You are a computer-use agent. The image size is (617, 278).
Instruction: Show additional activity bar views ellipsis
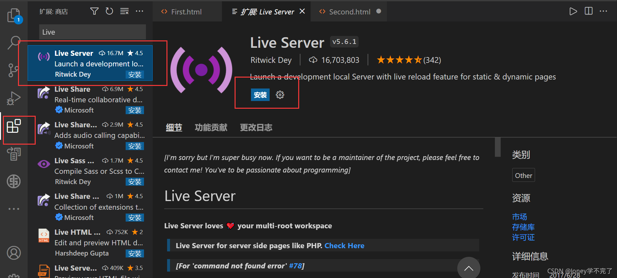14,209
